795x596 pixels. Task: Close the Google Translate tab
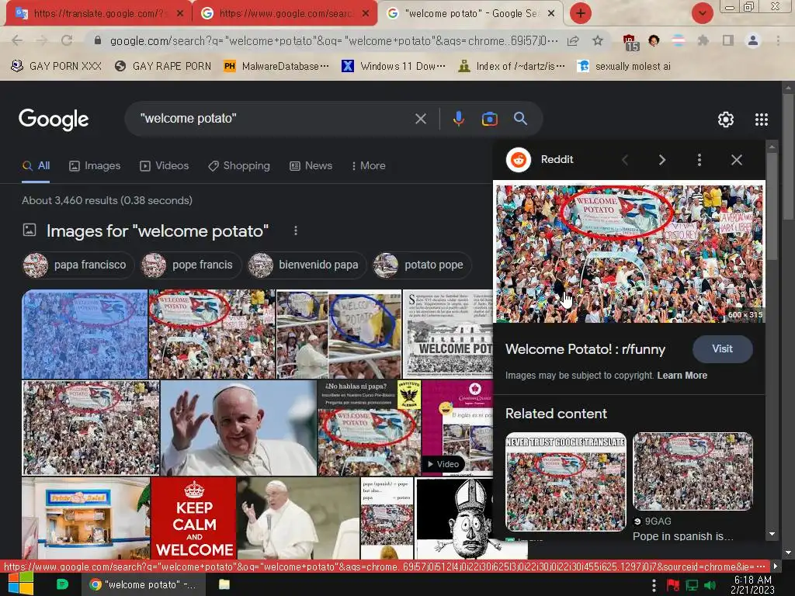(180, 14)
